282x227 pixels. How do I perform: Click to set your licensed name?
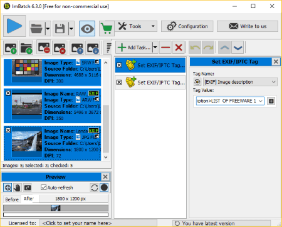click(x=98, y=223)
